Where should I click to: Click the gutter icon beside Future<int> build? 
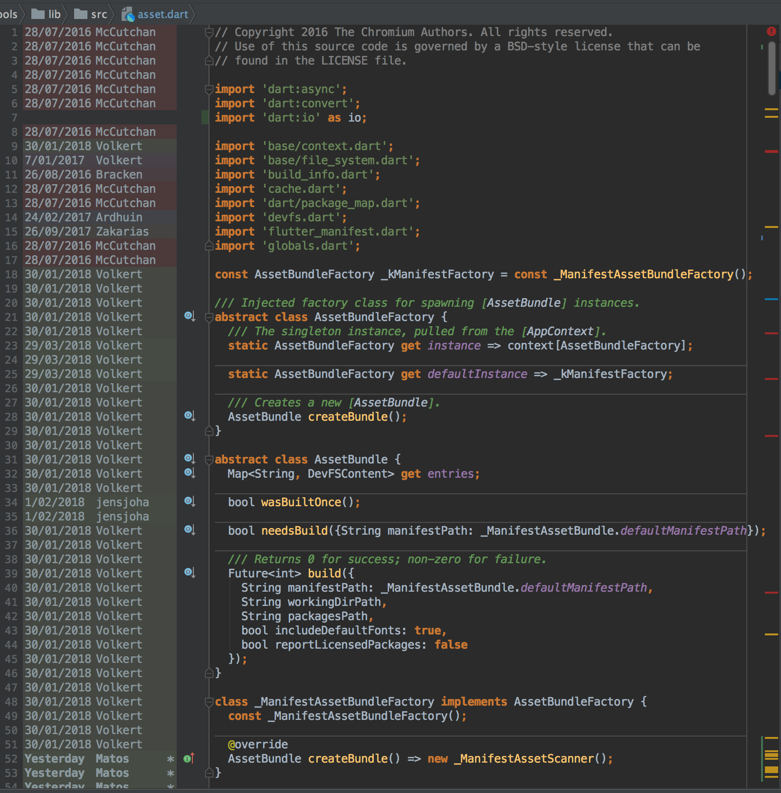(x=190, y=573)
